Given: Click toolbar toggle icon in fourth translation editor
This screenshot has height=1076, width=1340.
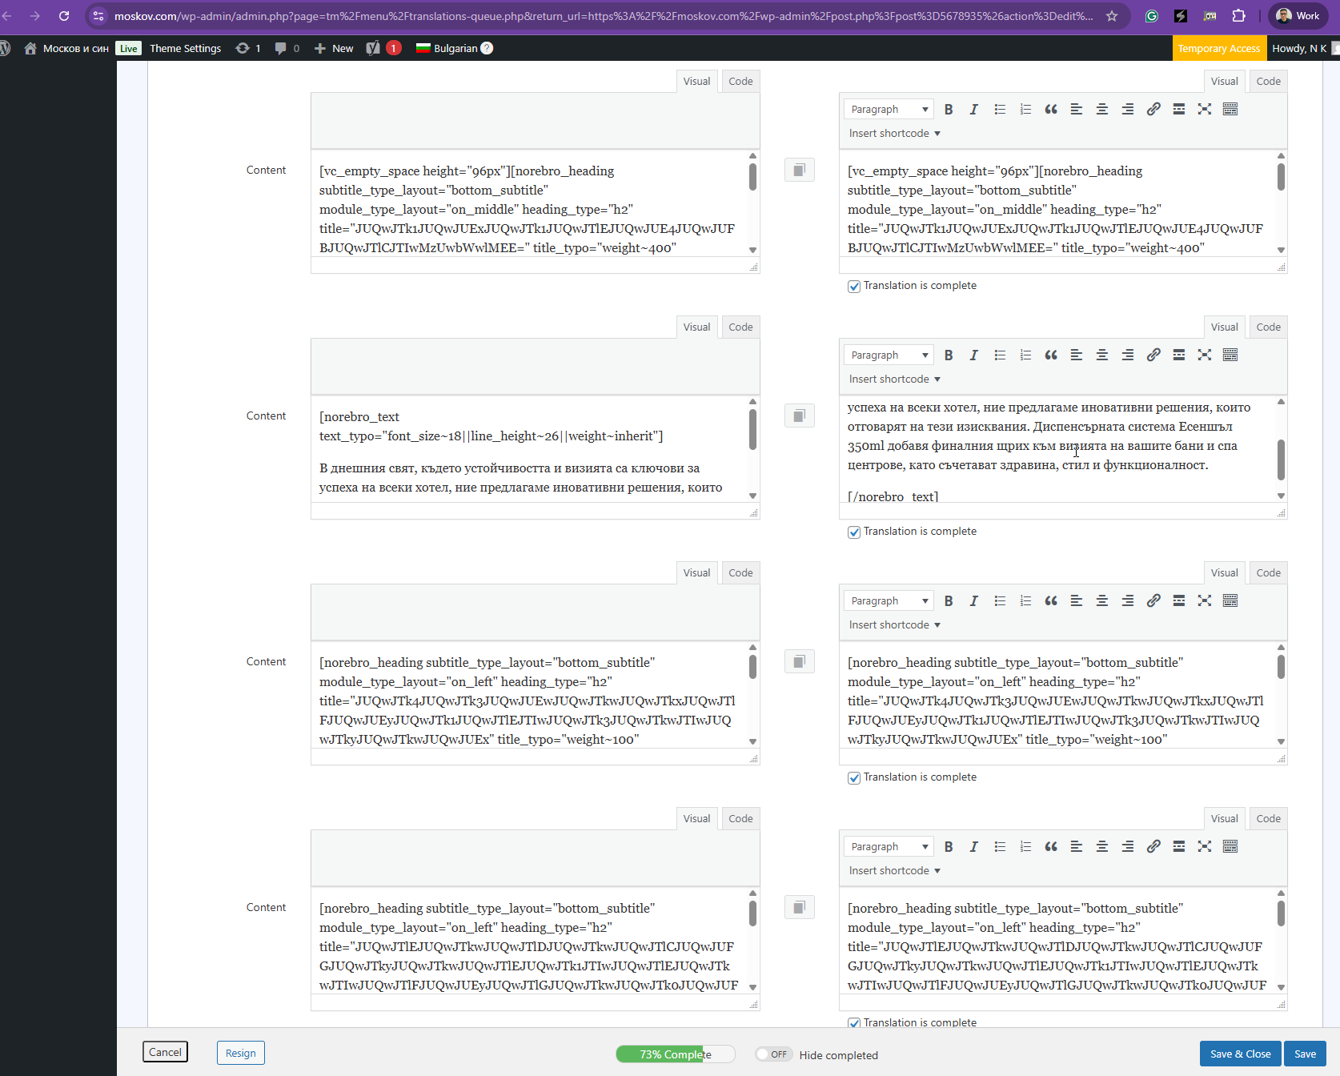Looking at the screenshot, I should 1230,846.
